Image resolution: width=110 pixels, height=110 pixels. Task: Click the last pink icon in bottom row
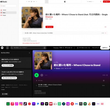(x=102, y=104)
